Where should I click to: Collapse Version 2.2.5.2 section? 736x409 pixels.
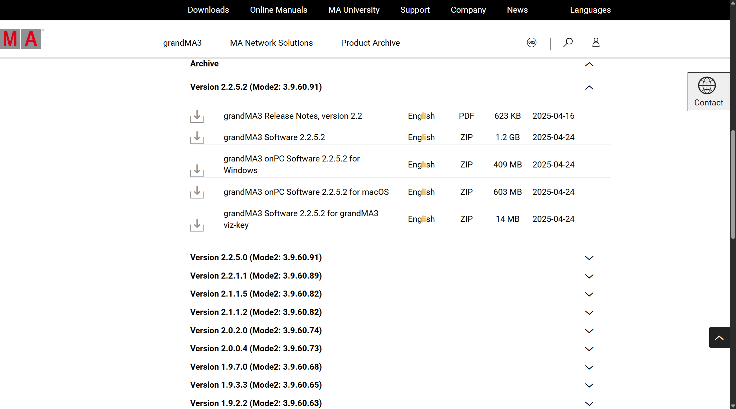[x=589, y=87]
